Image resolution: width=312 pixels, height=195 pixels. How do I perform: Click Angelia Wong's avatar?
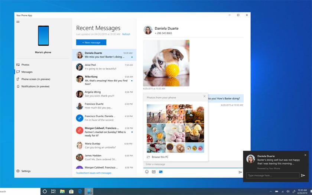click(x=79, y=94)
